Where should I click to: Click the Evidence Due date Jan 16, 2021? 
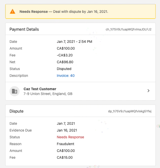67,130
